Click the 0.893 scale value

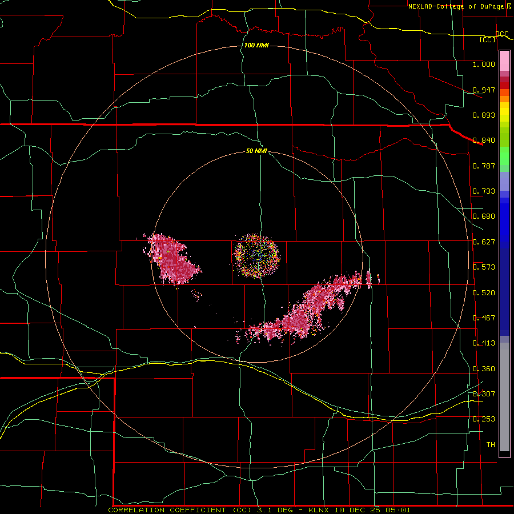484,115
